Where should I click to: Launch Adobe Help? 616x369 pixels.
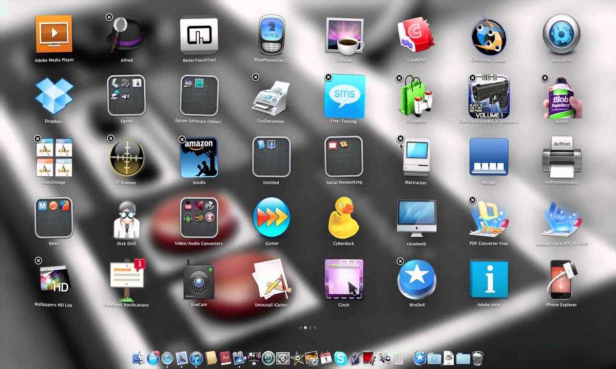coord(489,280)
